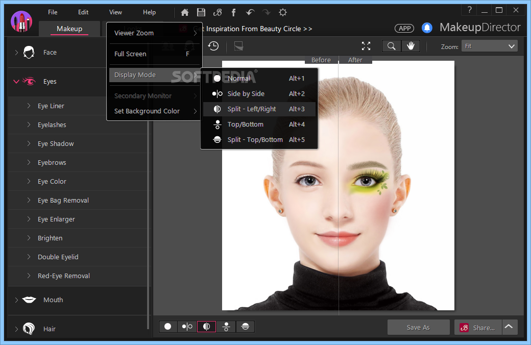Select the hand pan tool
Viewport: 531px width, 345px height.
click(411, 46)
